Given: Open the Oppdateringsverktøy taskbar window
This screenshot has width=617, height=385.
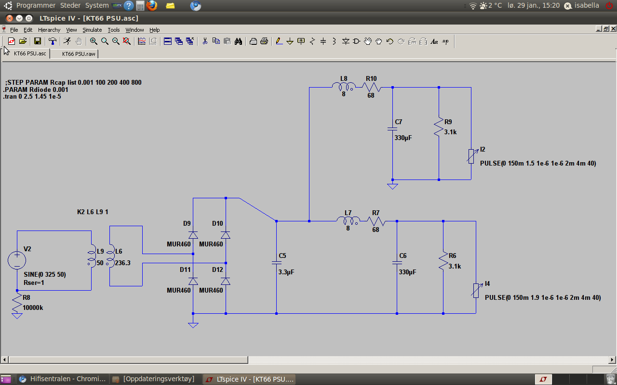Looking at the screenshot, I should click(154, 379).
